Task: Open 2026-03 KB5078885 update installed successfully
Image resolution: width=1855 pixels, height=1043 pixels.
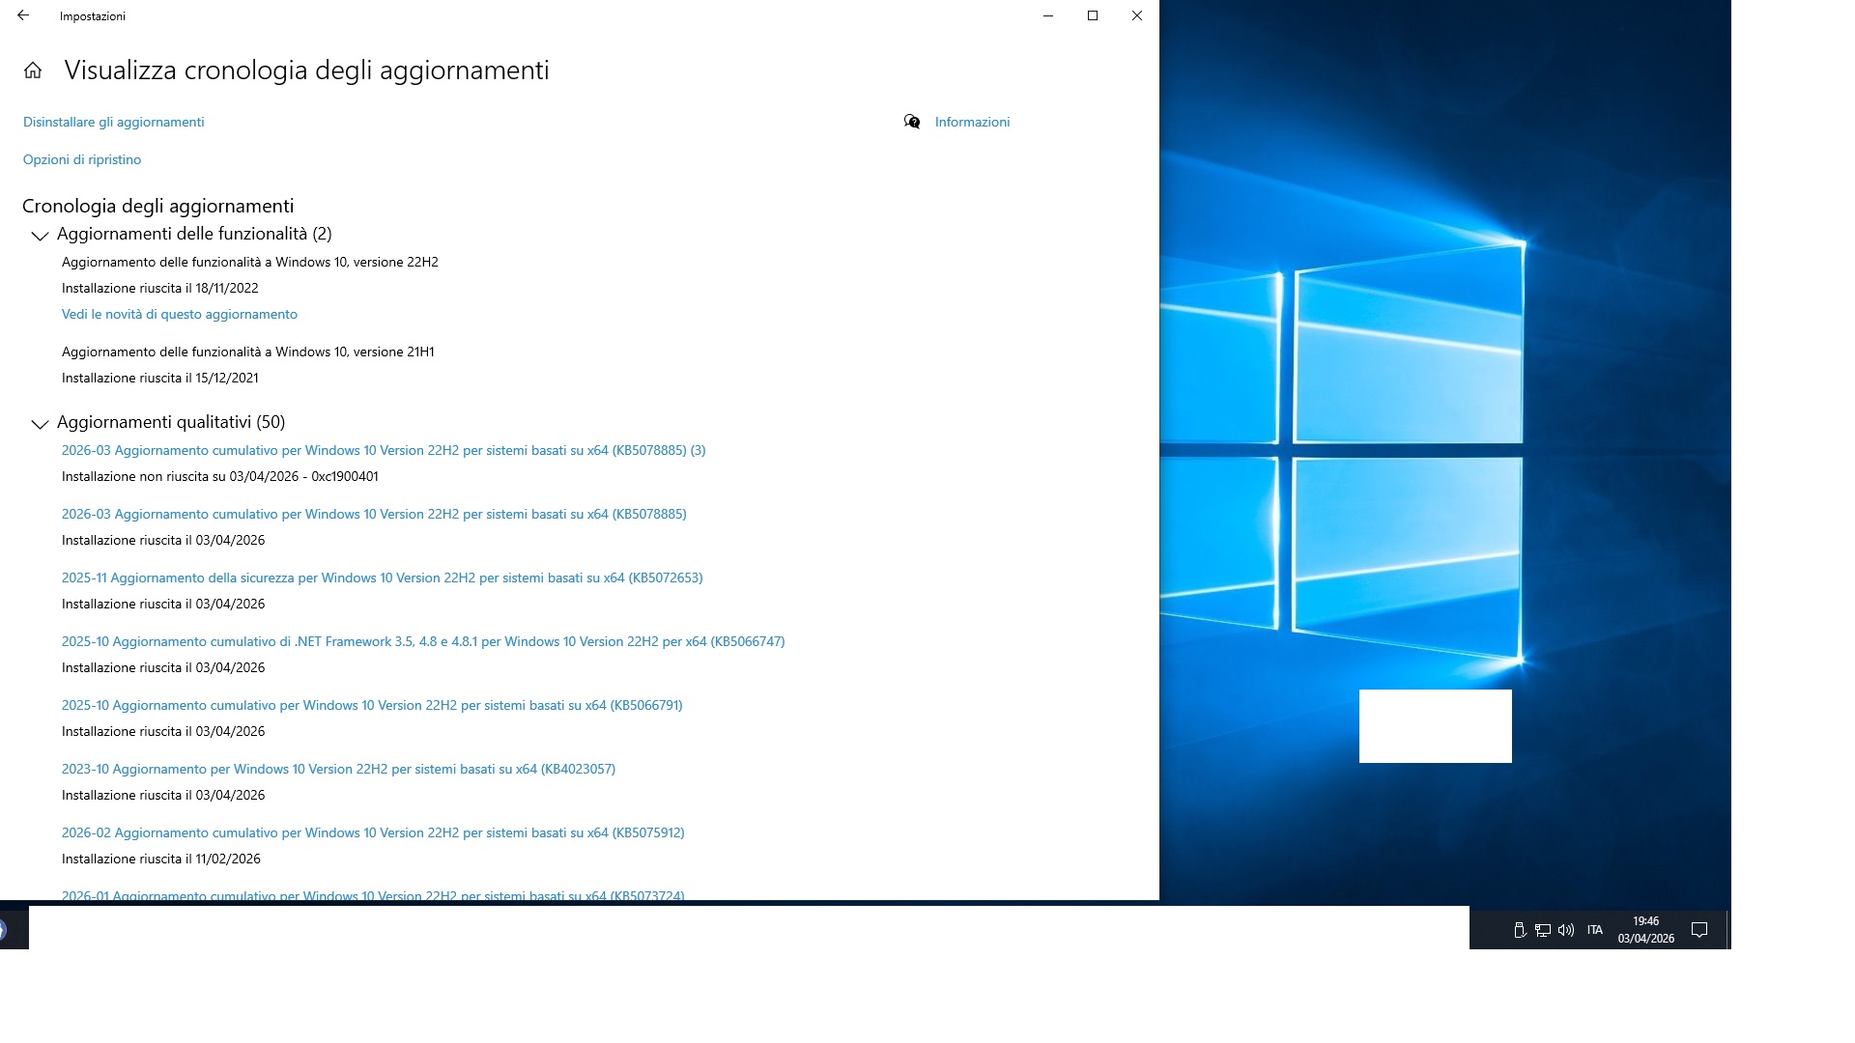Action: click(x=374, y=514)
